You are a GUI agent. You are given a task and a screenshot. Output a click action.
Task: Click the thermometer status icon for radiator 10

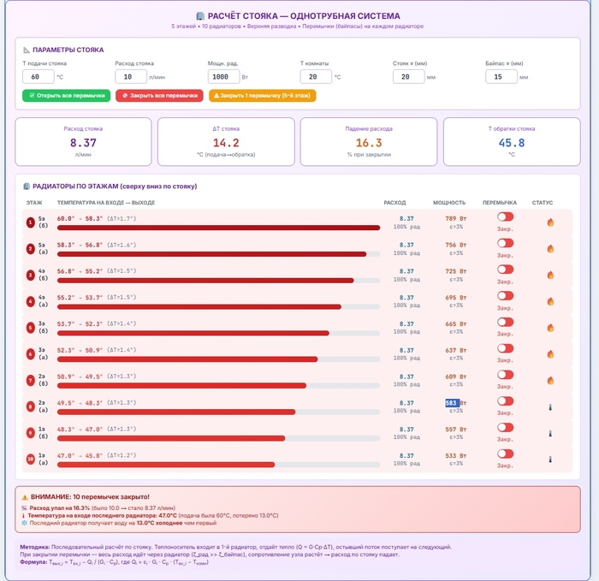550,459
